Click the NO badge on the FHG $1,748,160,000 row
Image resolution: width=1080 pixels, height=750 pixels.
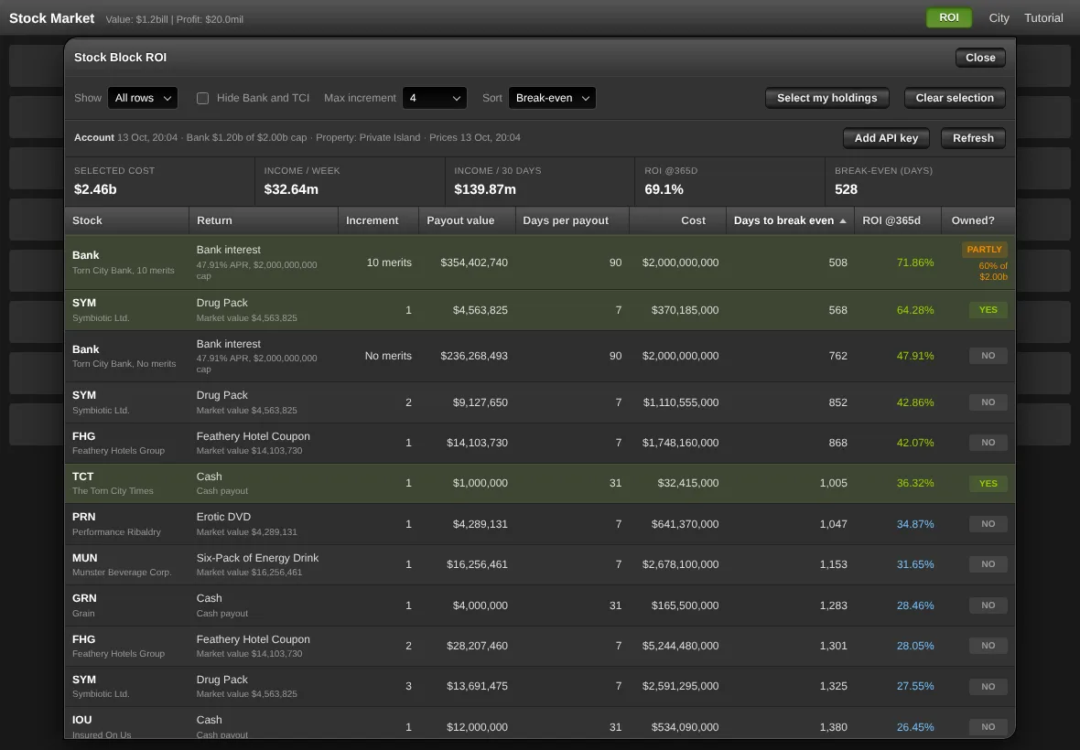coord(988,443)
